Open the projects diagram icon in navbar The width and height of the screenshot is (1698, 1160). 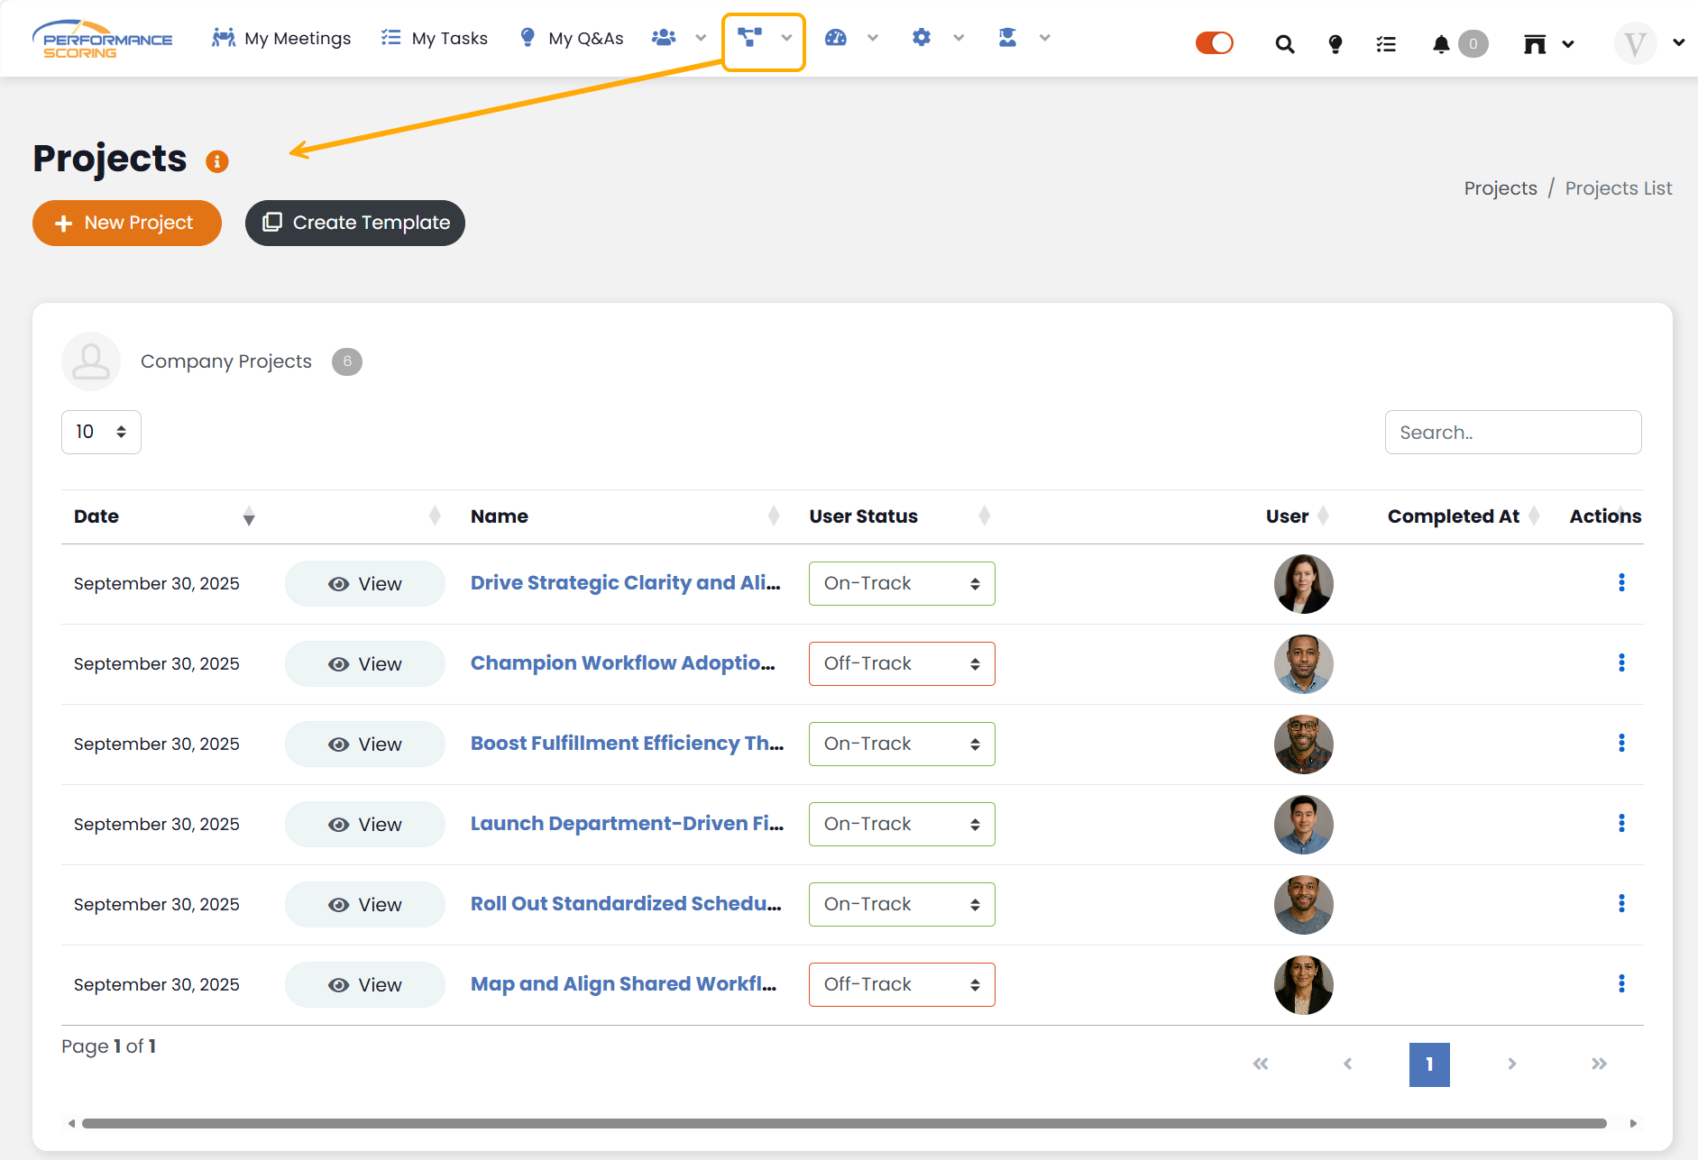tap(749, 38)
